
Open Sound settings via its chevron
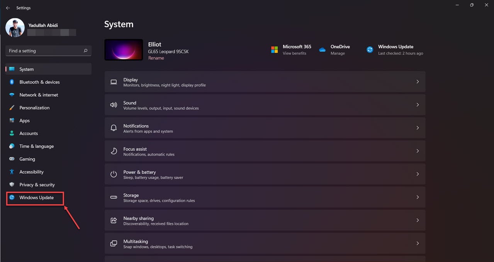point(418,105)
